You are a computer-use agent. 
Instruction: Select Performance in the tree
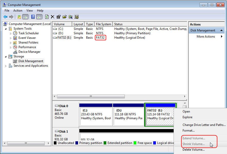27,47
